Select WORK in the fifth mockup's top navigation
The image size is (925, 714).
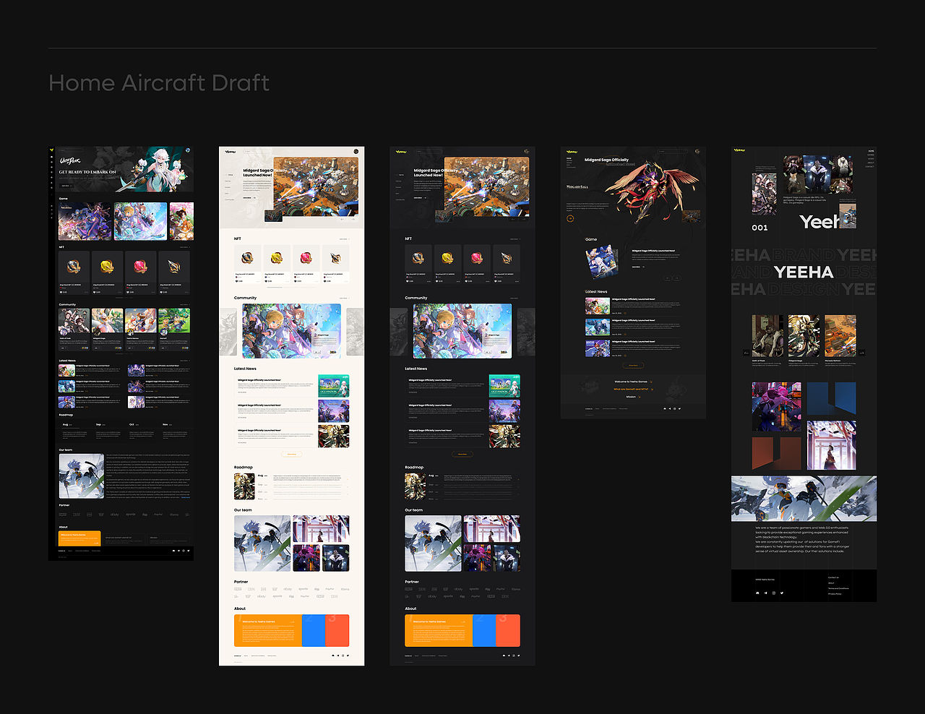(x=871, y=159)
